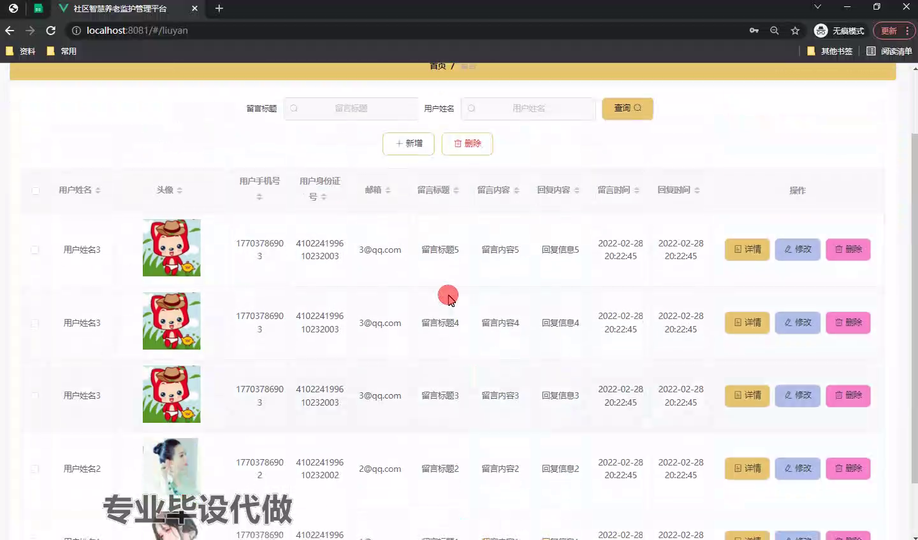This screenshot has height=540, width=918.
Task: Click 删除 for 留言标题5 row
Action: coord(849,250)
